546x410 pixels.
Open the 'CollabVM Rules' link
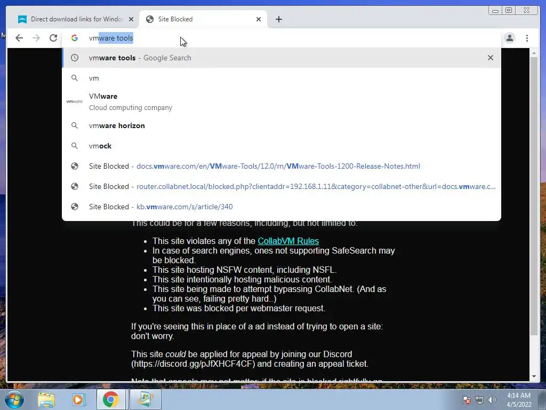pyautogui.click(x=288, y=241)
